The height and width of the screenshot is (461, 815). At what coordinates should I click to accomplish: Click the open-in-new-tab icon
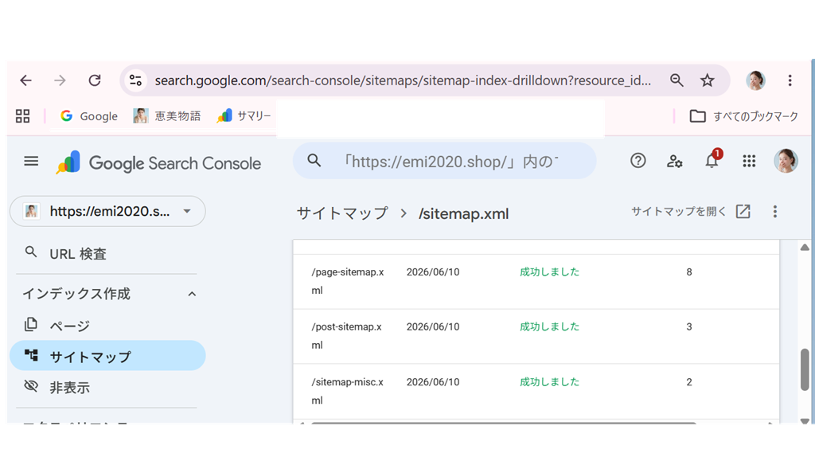tap(743, 211)
